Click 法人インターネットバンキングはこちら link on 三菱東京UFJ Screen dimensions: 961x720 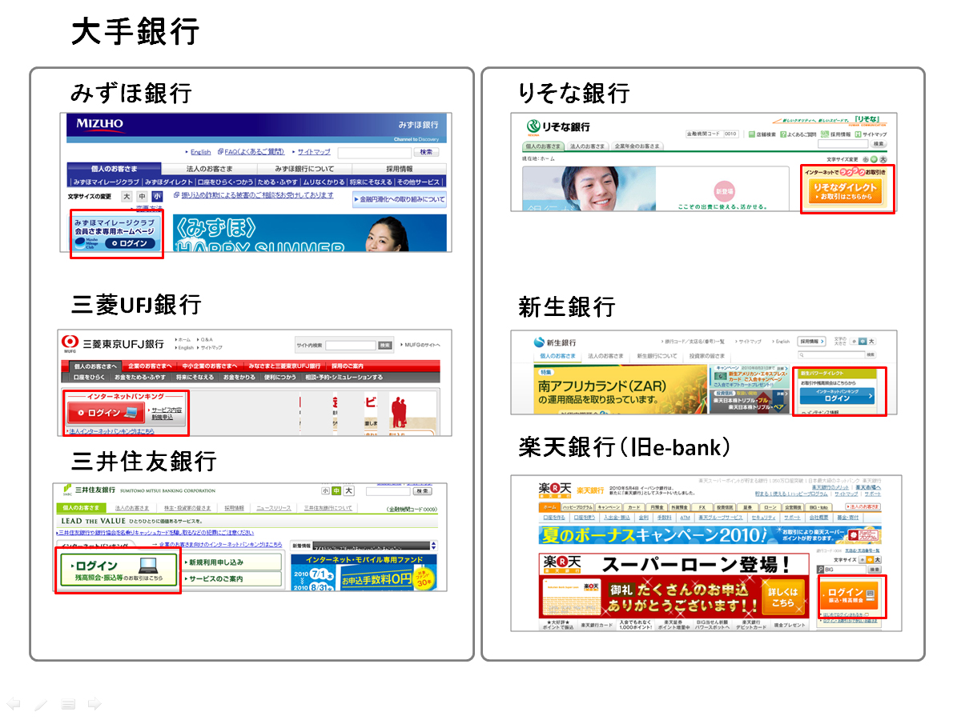click(111, 431)
